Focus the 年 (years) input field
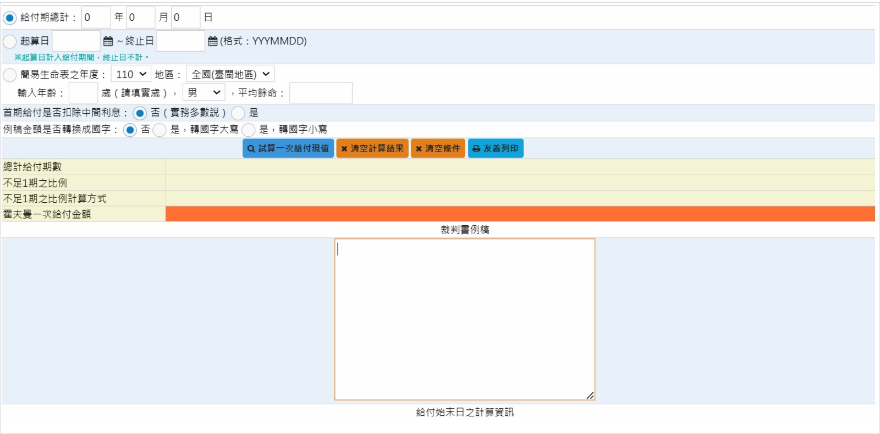 (96, 18)
